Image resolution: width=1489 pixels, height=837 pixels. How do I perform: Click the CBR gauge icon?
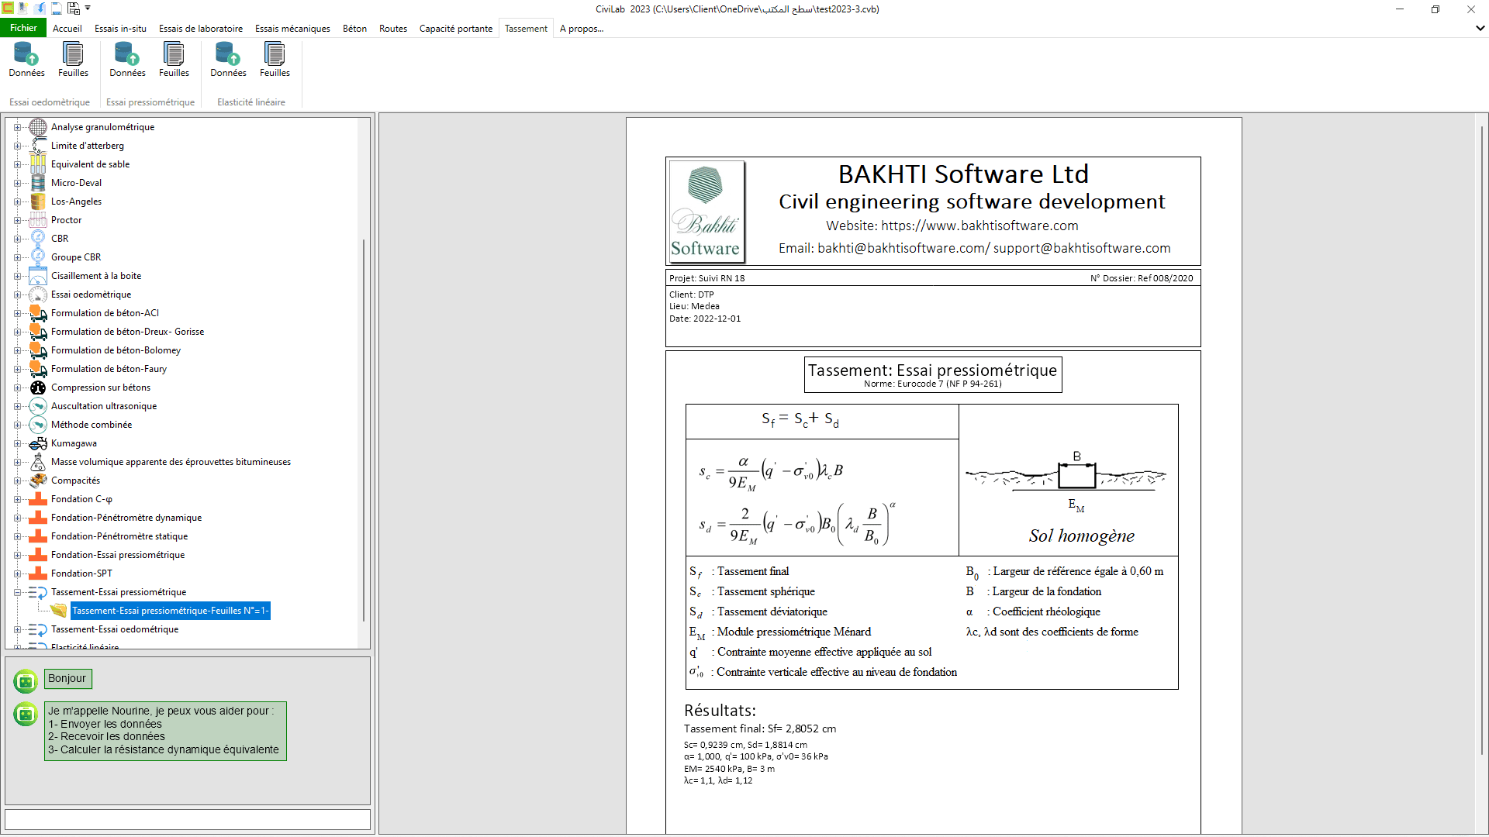(x=38, y=239)
